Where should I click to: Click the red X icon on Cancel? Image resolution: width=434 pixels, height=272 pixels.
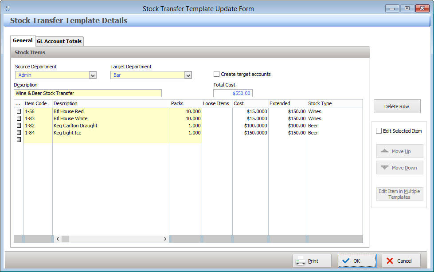(390, 261)
